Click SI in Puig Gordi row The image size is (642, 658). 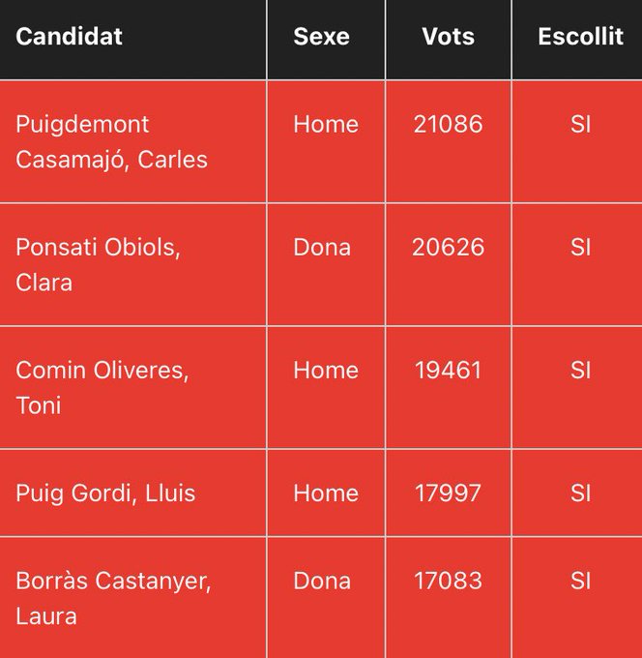tap(581, 493)
